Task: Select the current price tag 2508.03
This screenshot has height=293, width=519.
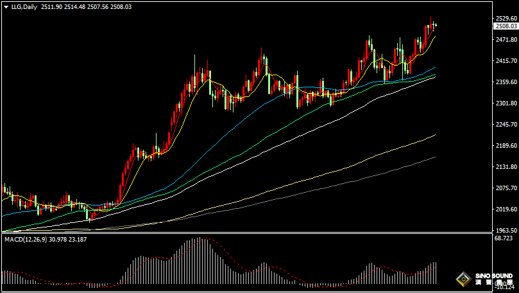Action: (x=506, y=26)
